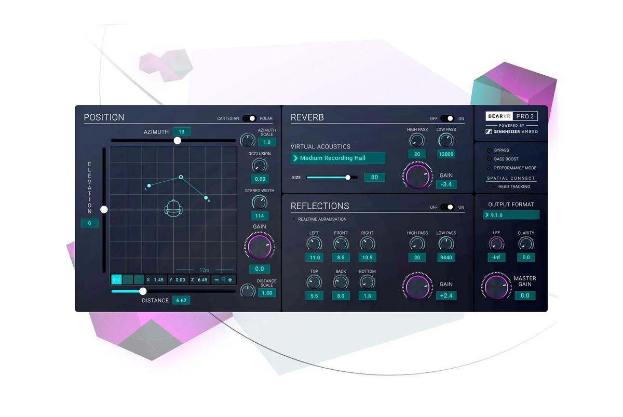Click the Elevation slider handle
This screenshot has width=623, height=417.
(x=104, y=209)
